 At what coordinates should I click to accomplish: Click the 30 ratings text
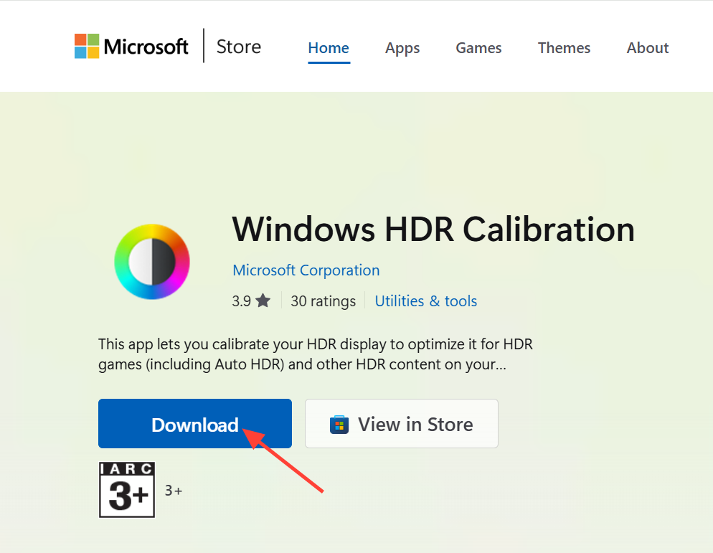pyautogui.click(x=324, y=301)
